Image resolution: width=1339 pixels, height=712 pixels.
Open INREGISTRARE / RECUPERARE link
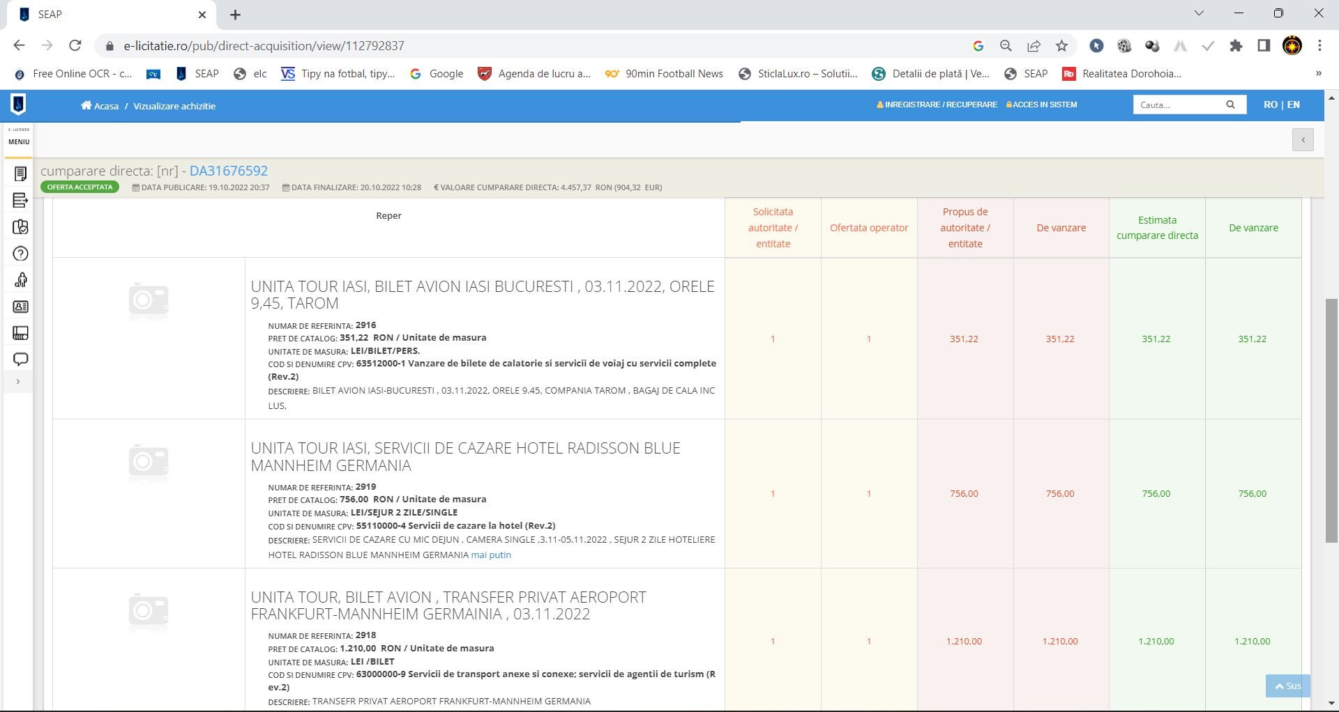[937, 105]
